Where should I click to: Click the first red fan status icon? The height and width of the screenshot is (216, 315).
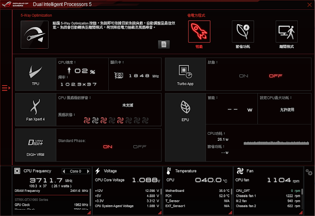pyautogui.click(x=87, y=120)
